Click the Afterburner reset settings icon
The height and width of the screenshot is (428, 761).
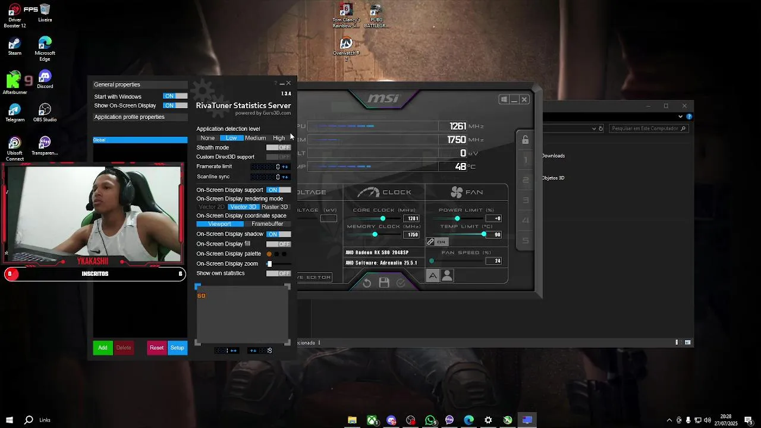pyautogui.click(x=367, y=283)
